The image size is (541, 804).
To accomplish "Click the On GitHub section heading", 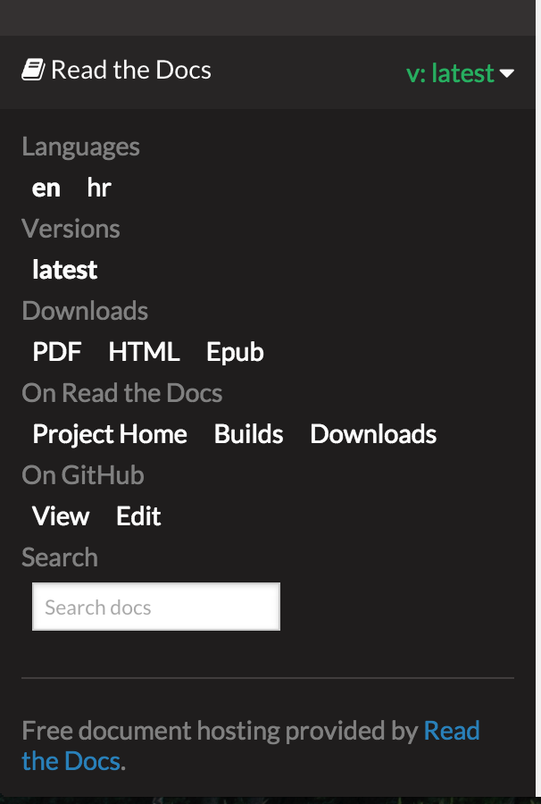I will pos(82,475).
